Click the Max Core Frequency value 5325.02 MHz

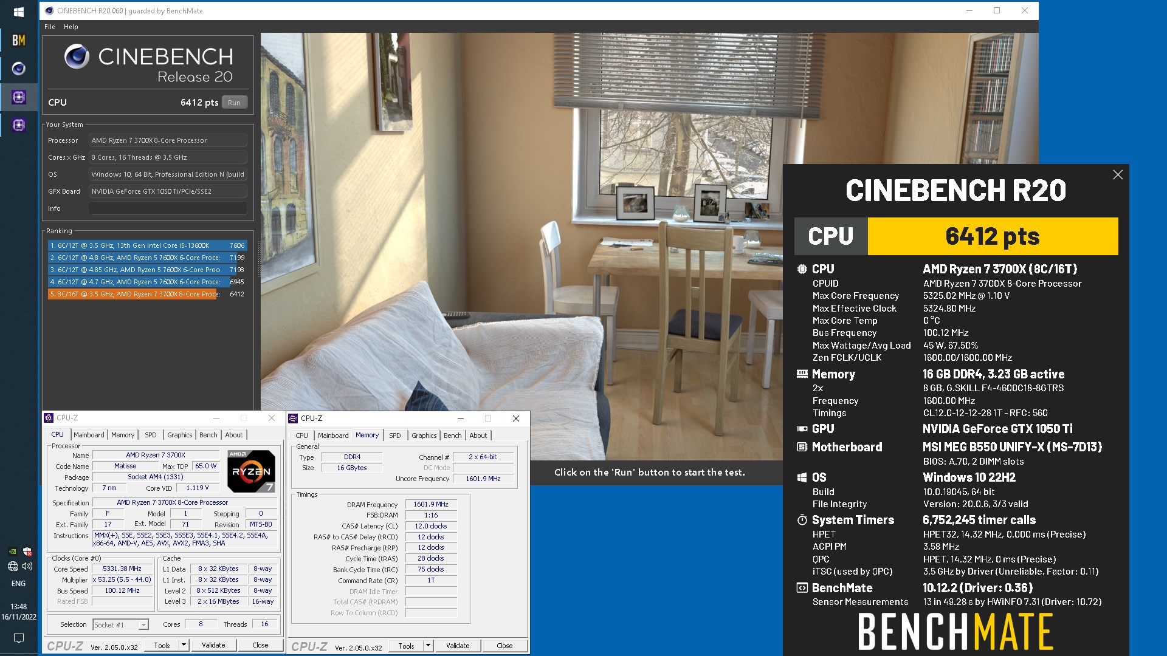(966, 296)
